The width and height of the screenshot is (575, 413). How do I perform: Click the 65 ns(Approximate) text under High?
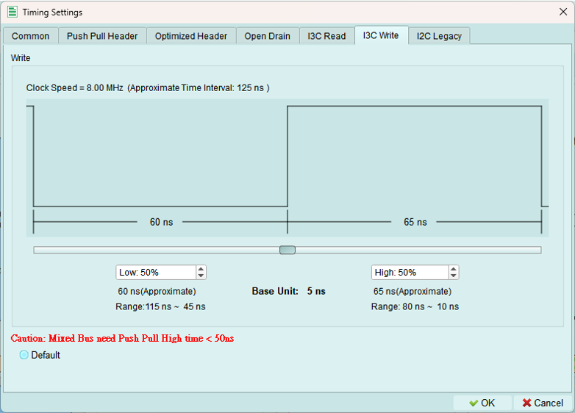[413, 291]
